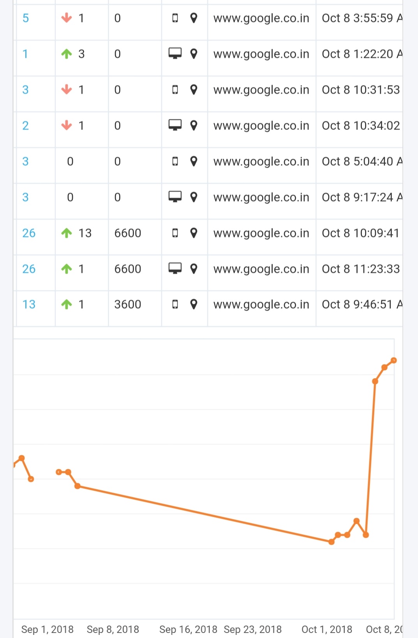Click location pin in Oct 8 10:31:53 row
418x638 pixels.
coord(194,90)
